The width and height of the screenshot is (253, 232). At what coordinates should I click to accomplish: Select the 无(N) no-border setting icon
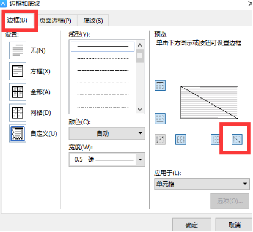coord(18,50)
